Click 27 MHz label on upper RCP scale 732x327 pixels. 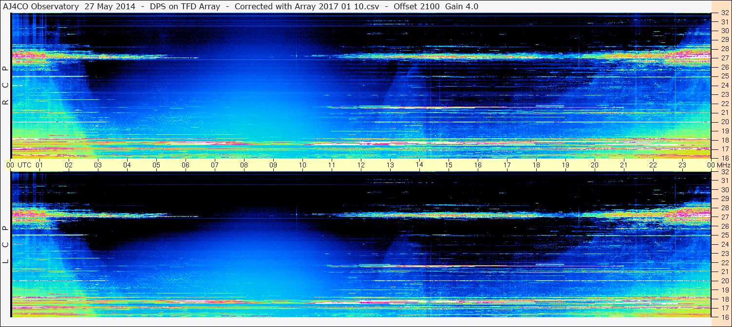724,58
